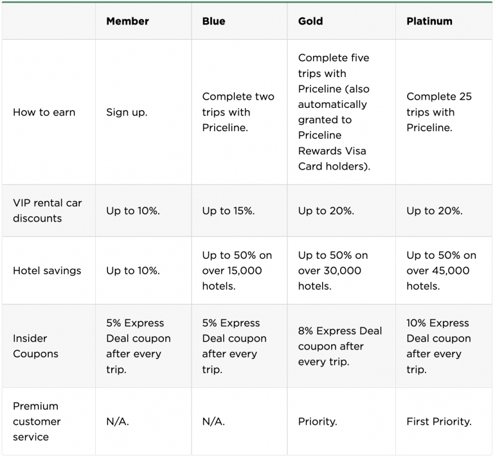This screenshot has height=458, width=495.
Task: Click the Platinum column header
Action: (x=429, y=21)
